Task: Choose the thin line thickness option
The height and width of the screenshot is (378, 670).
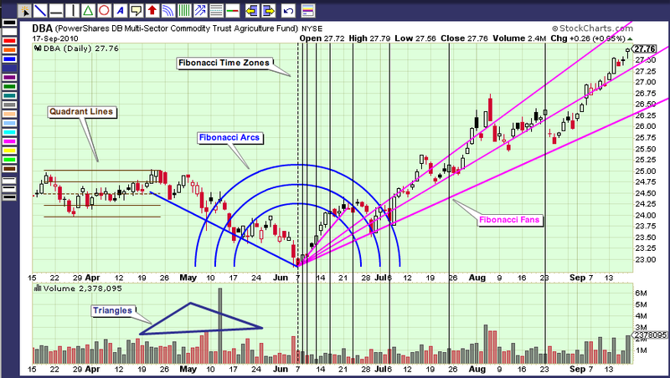Action: (x=9, y=180)
